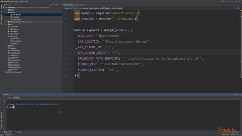Expand the assets folder

9,27
